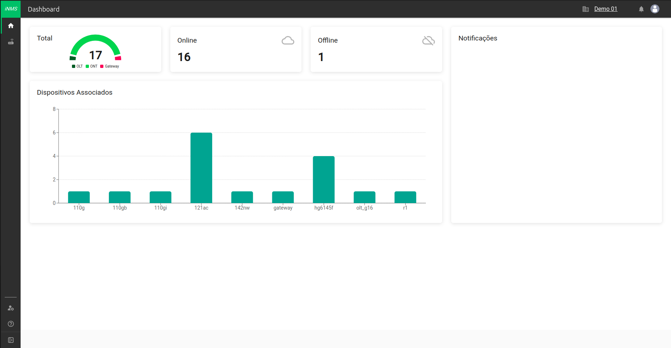Click the hg6145f axis label
The width and height of the screenshot is (671, 348).
tap(324, 208)
